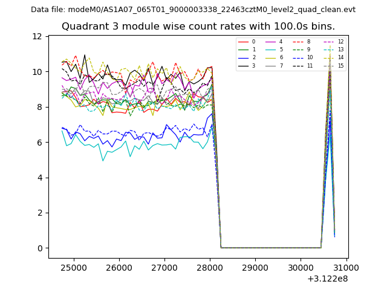Click the gray legend line for module 7
The height and width of the screenshot is (290, 387).
point(271,65)
